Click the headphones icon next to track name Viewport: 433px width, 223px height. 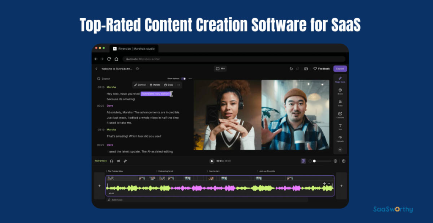pos(112,161)
